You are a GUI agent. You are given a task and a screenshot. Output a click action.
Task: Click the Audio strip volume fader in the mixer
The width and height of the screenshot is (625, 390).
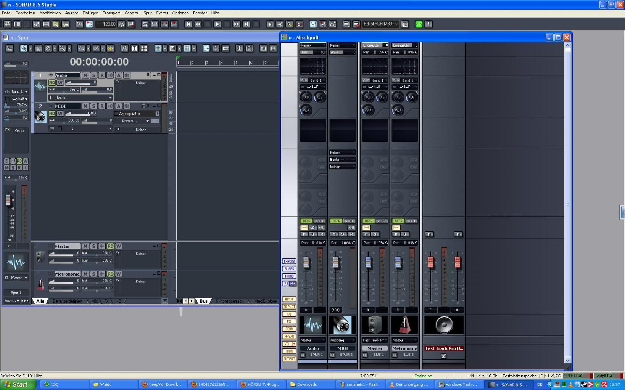[306, 262]
